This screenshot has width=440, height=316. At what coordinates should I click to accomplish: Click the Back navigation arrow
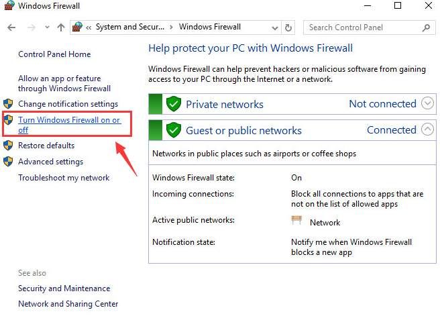coord(11,28)
